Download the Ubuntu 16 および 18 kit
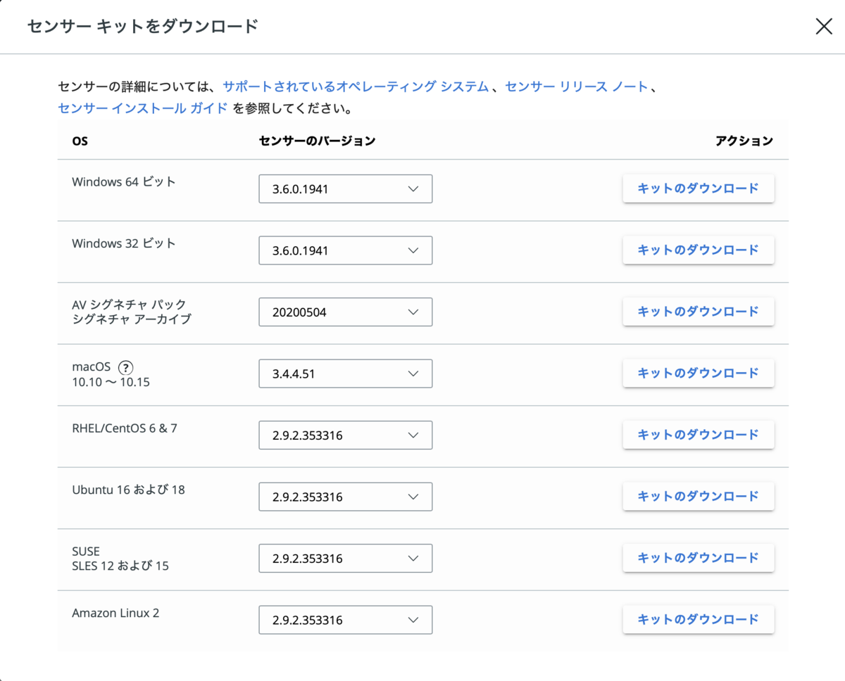The height and width of the screenshot is (681, 845). click(x=698, y=496)
